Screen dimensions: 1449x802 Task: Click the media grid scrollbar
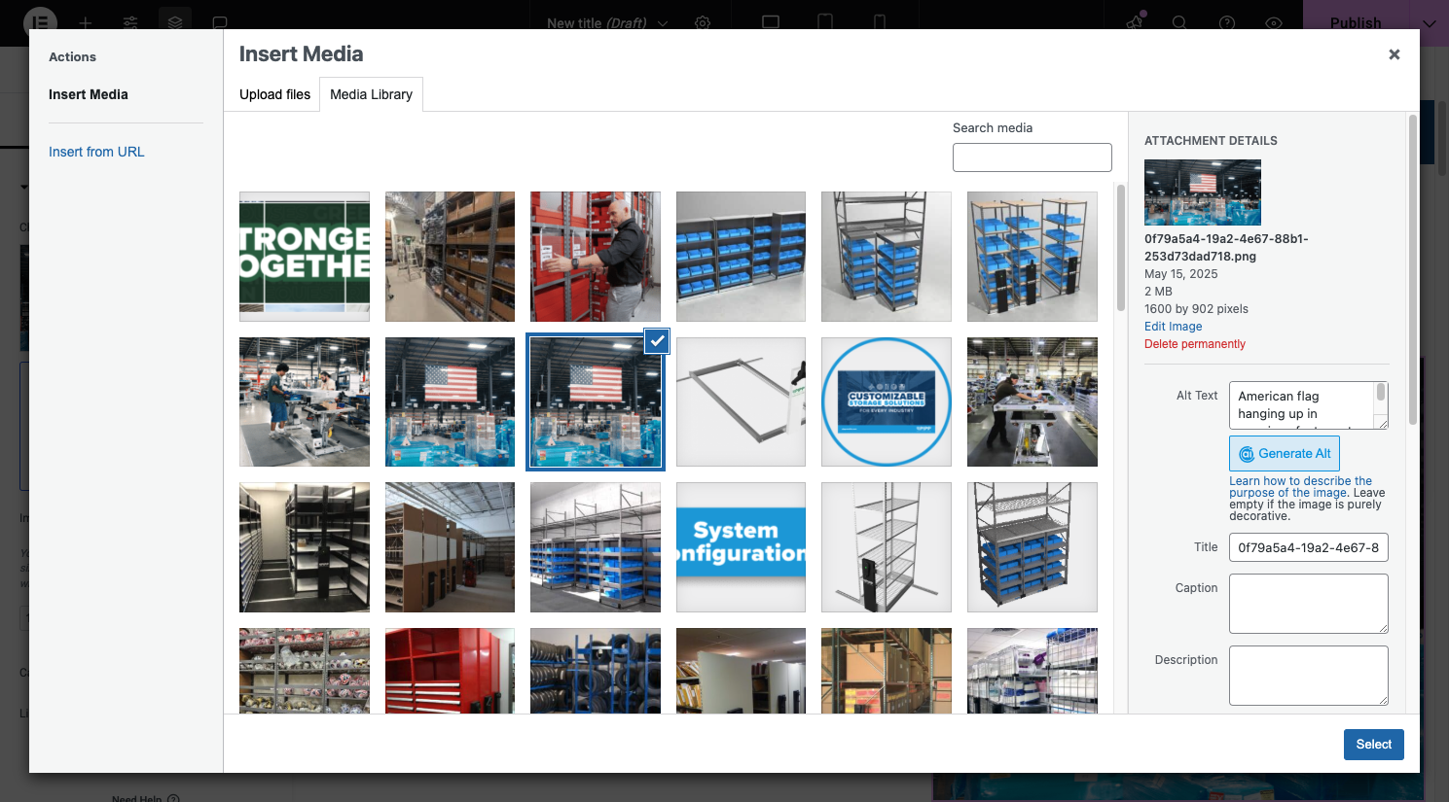pyautogui.click(x=1120, y=248)
